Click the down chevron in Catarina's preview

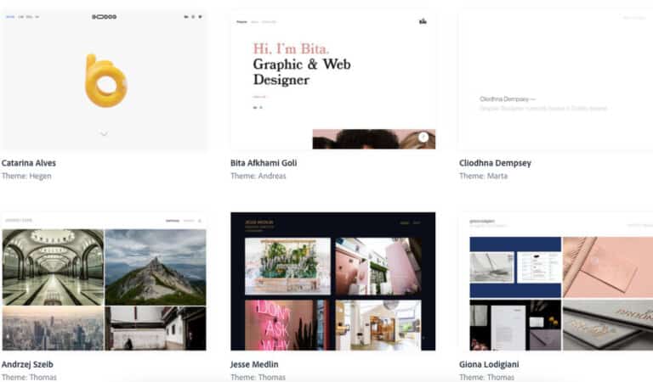coord(104,133)
